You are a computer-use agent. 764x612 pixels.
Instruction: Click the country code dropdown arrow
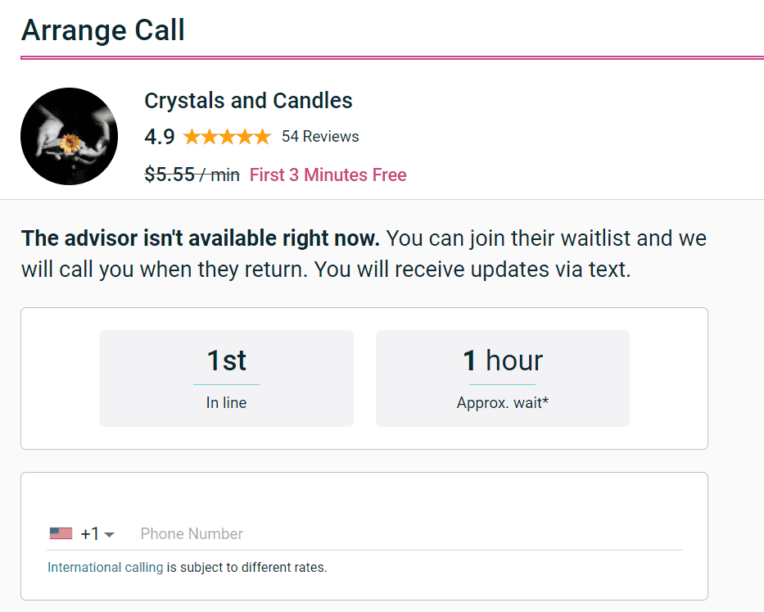[110, 535]
